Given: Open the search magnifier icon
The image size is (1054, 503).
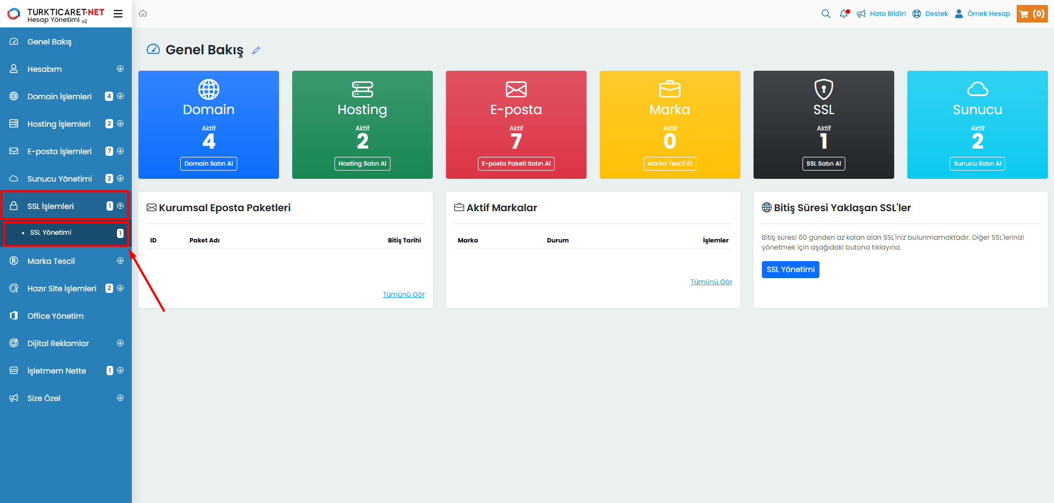Looking at the screenshot, I should (x=826, y=14).
